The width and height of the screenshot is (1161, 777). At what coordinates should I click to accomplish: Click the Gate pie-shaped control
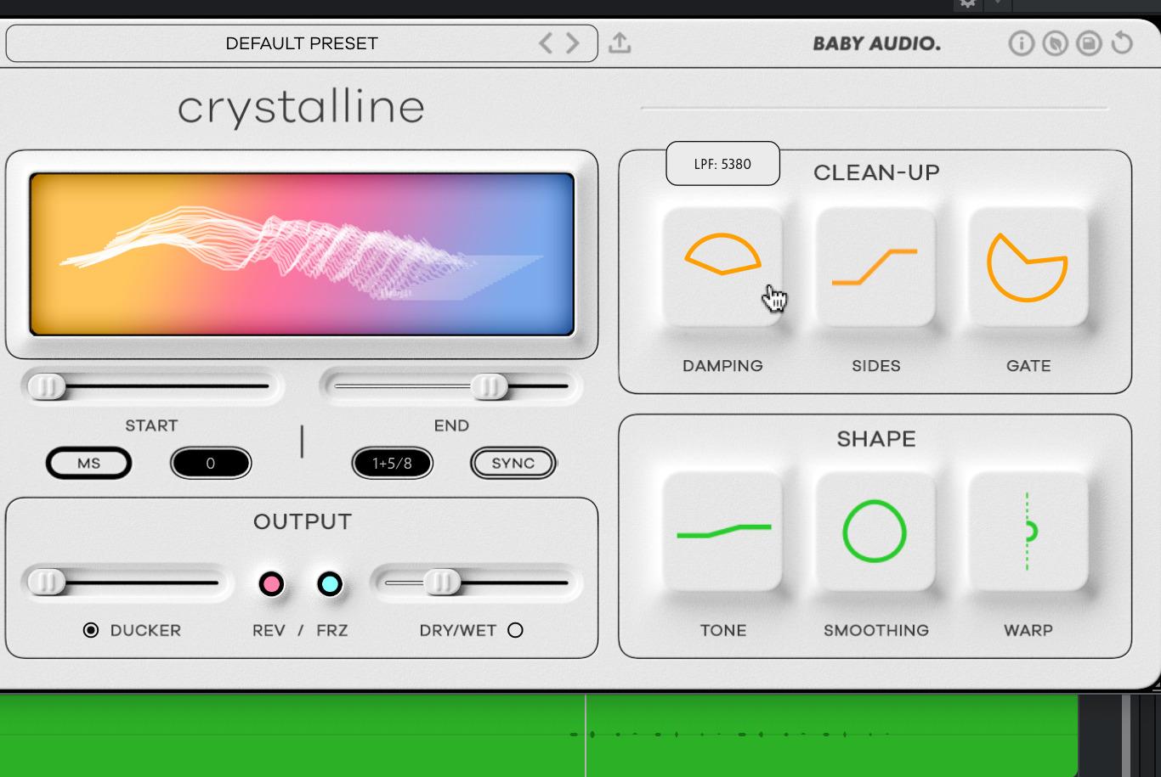click(x=1028, y=266)
